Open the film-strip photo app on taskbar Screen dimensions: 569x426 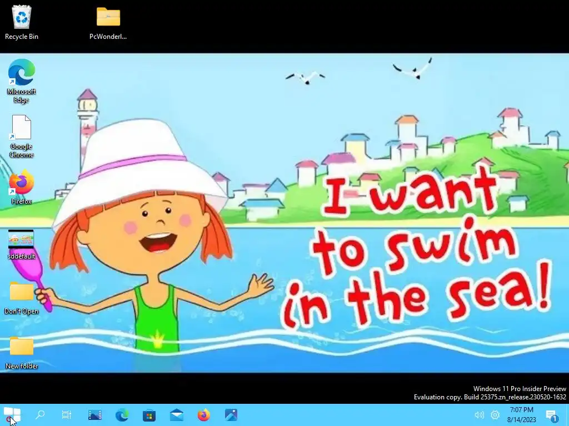pos(95,415)
